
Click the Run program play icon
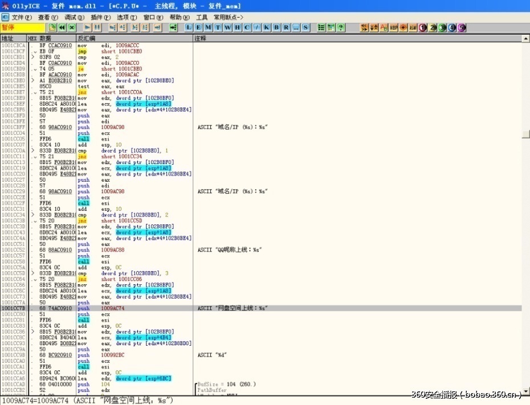[x=87, y=27]
